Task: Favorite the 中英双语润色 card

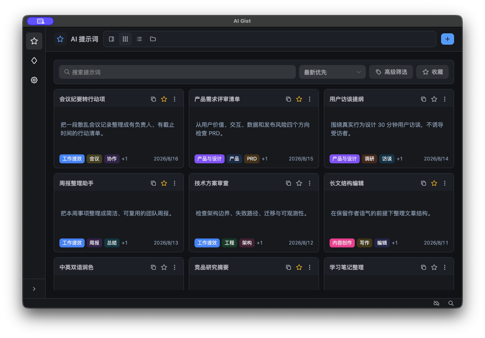Action: click(164, 267)
